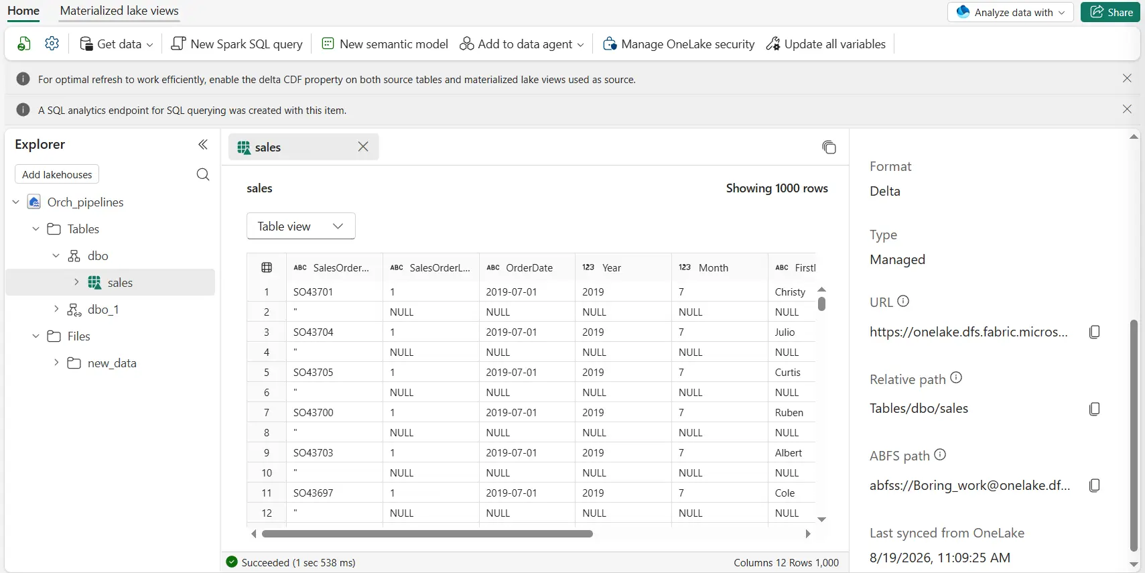The image size is (1145, 573).
Task: Switch to Materialized lake views tab
Action: [x=119, y=11]
